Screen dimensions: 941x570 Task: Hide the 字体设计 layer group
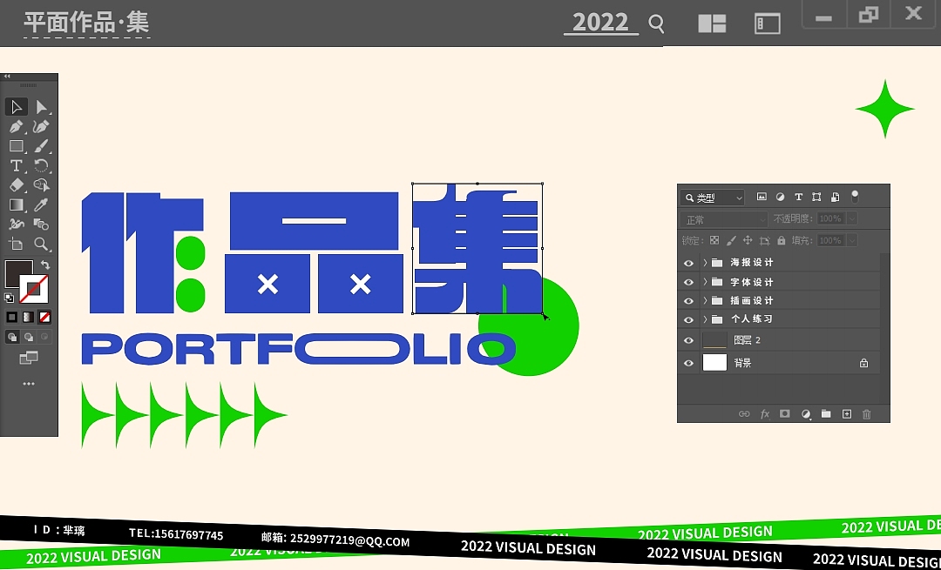(x=689, y=282)
